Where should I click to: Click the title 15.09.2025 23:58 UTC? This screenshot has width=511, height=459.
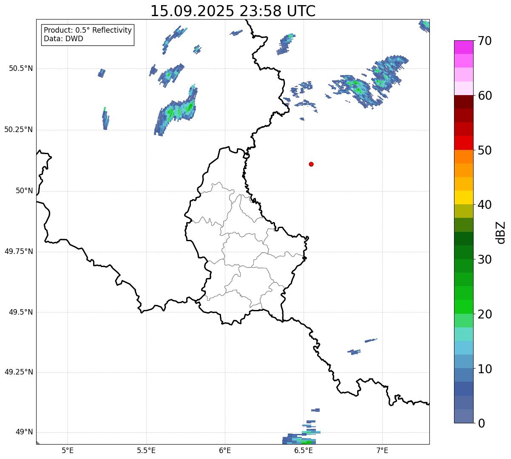click(233, 11)
